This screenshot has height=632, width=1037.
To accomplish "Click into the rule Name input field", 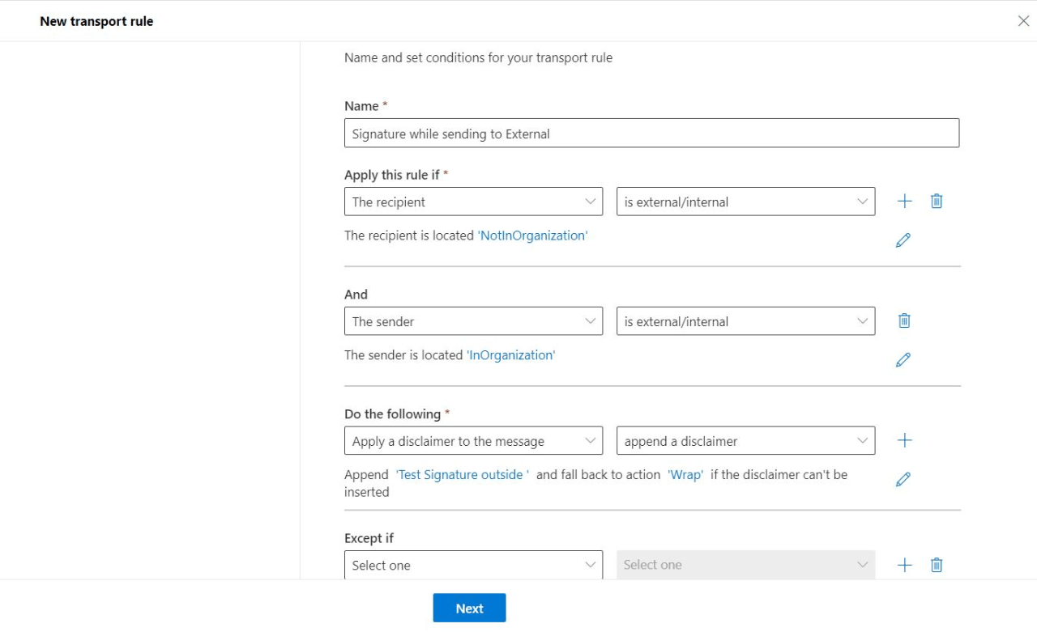I will pyautogui.click(x=651, y=134).
